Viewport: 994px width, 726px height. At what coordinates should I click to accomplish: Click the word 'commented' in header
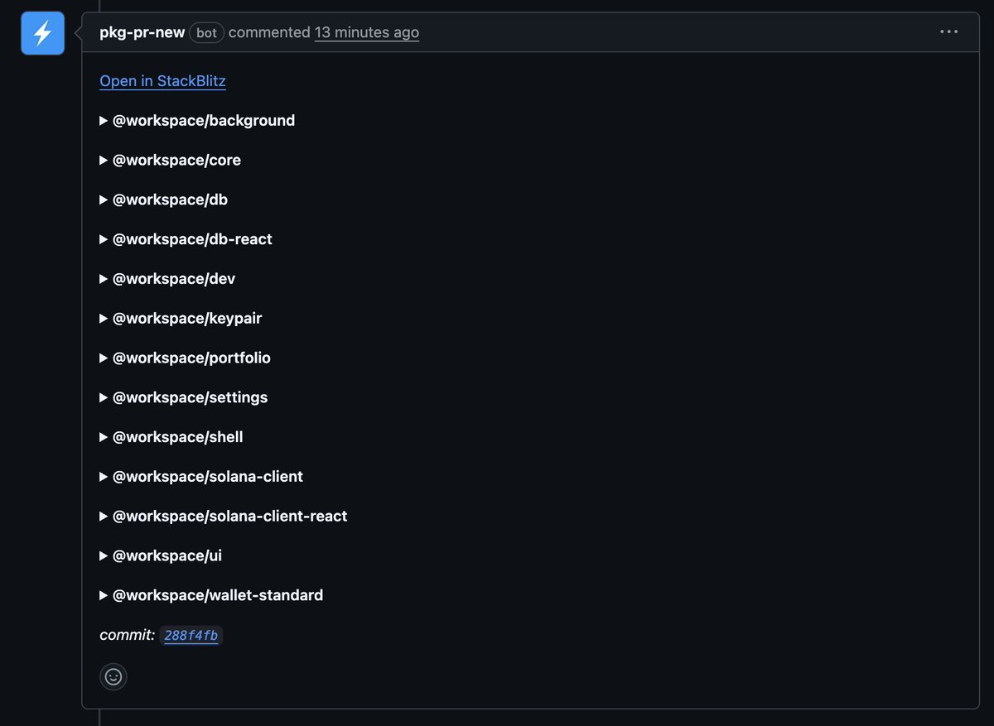tap(269, 33)
